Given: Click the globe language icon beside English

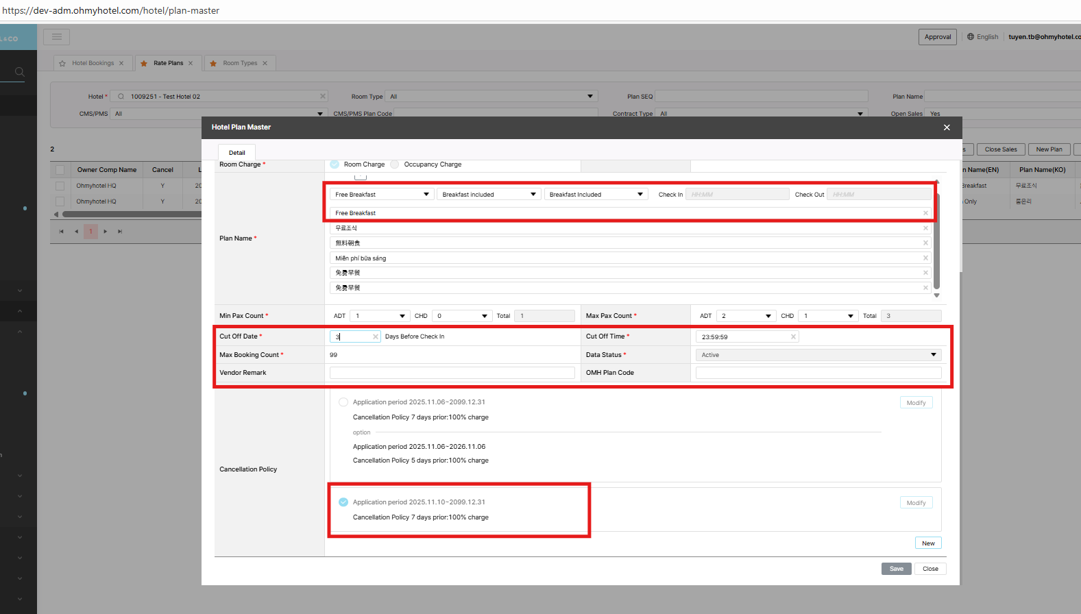Looking at the screenshot, I should pyautogui.click(x=970, y=37).
